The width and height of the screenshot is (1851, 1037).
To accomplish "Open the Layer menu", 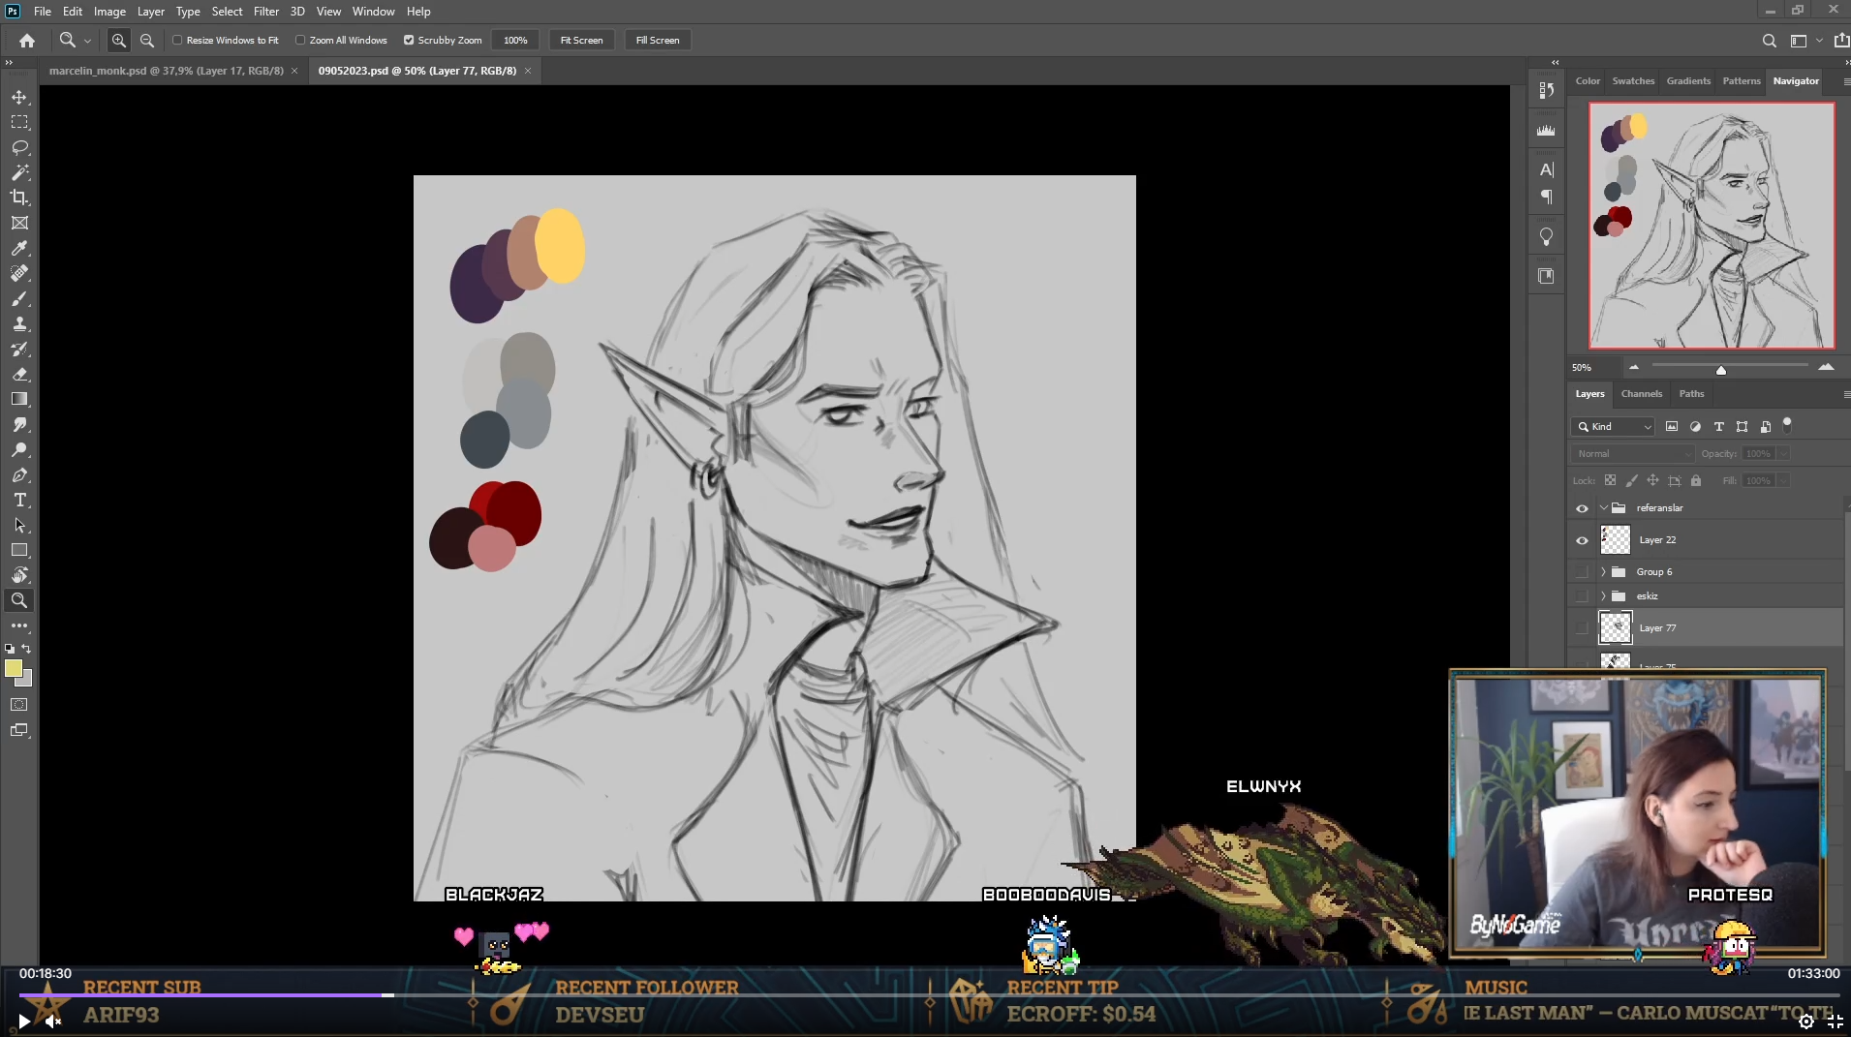I will (150, 12).
